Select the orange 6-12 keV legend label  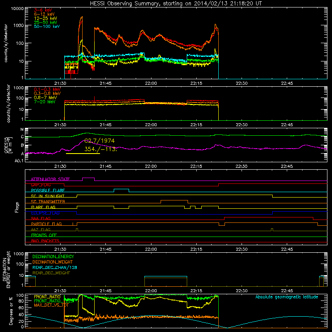pyautogui.click(x=44, y=14)
